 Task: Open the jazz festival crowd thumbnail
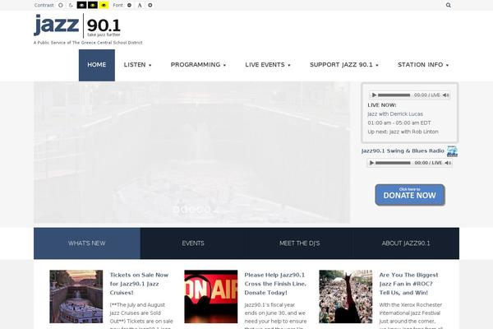pos(346,297)
